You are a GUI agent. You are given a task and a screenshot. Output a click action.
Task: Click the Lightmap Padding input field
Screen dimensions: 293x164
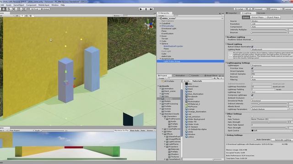(x=263, y=89)
